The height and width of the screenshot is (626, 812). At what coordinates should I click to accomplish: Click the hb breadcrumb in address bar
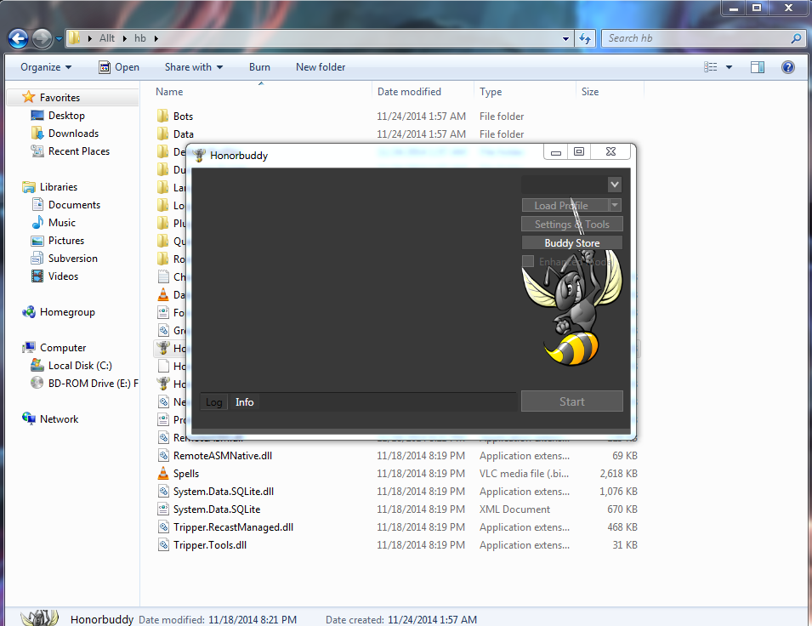(x=139, y=38)
